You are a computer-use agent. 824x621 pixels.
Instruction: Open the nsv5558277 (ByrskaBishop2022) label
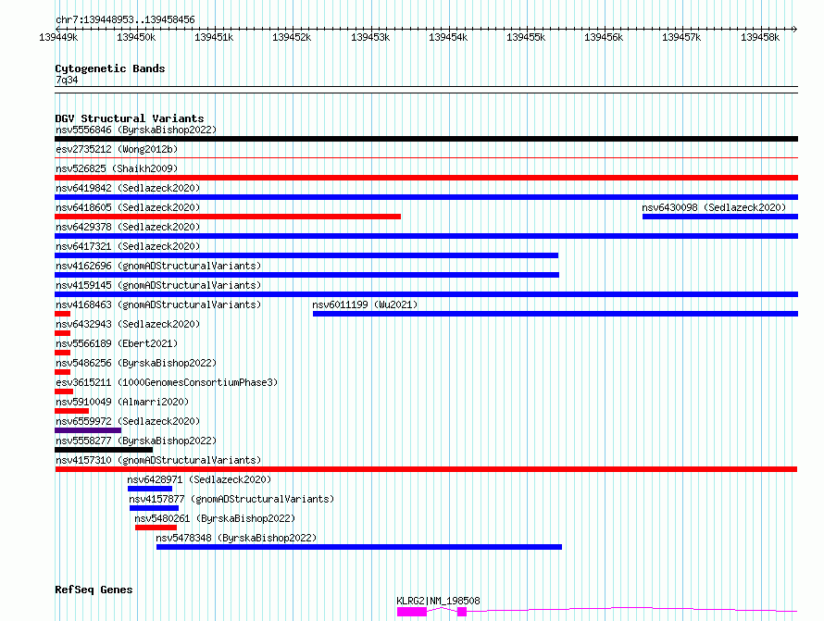[136, 441]
